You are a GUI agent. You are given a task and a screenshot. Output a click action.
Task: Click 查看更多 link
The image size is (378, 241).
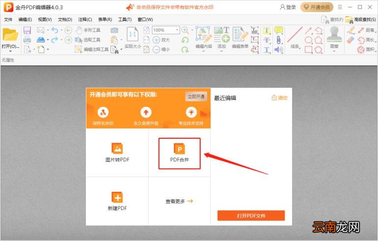click(x=179, y=201)
